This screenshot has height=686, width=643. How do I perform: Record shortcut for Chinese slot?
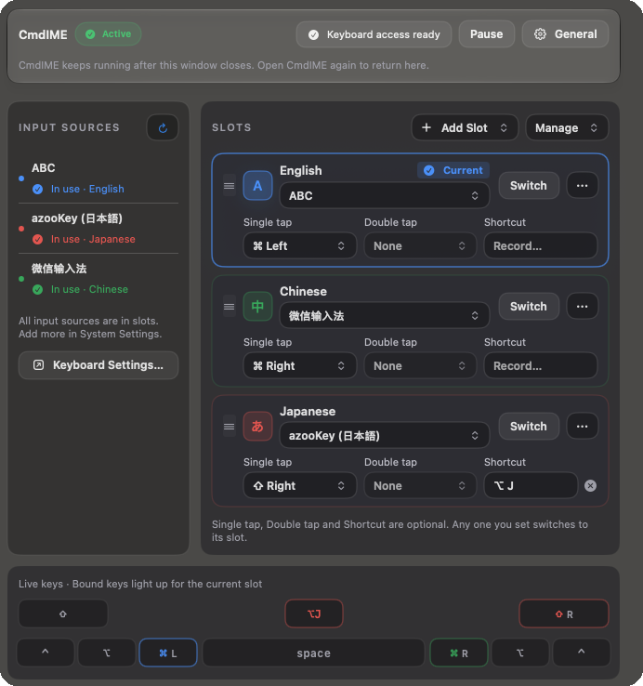[541, 365]
